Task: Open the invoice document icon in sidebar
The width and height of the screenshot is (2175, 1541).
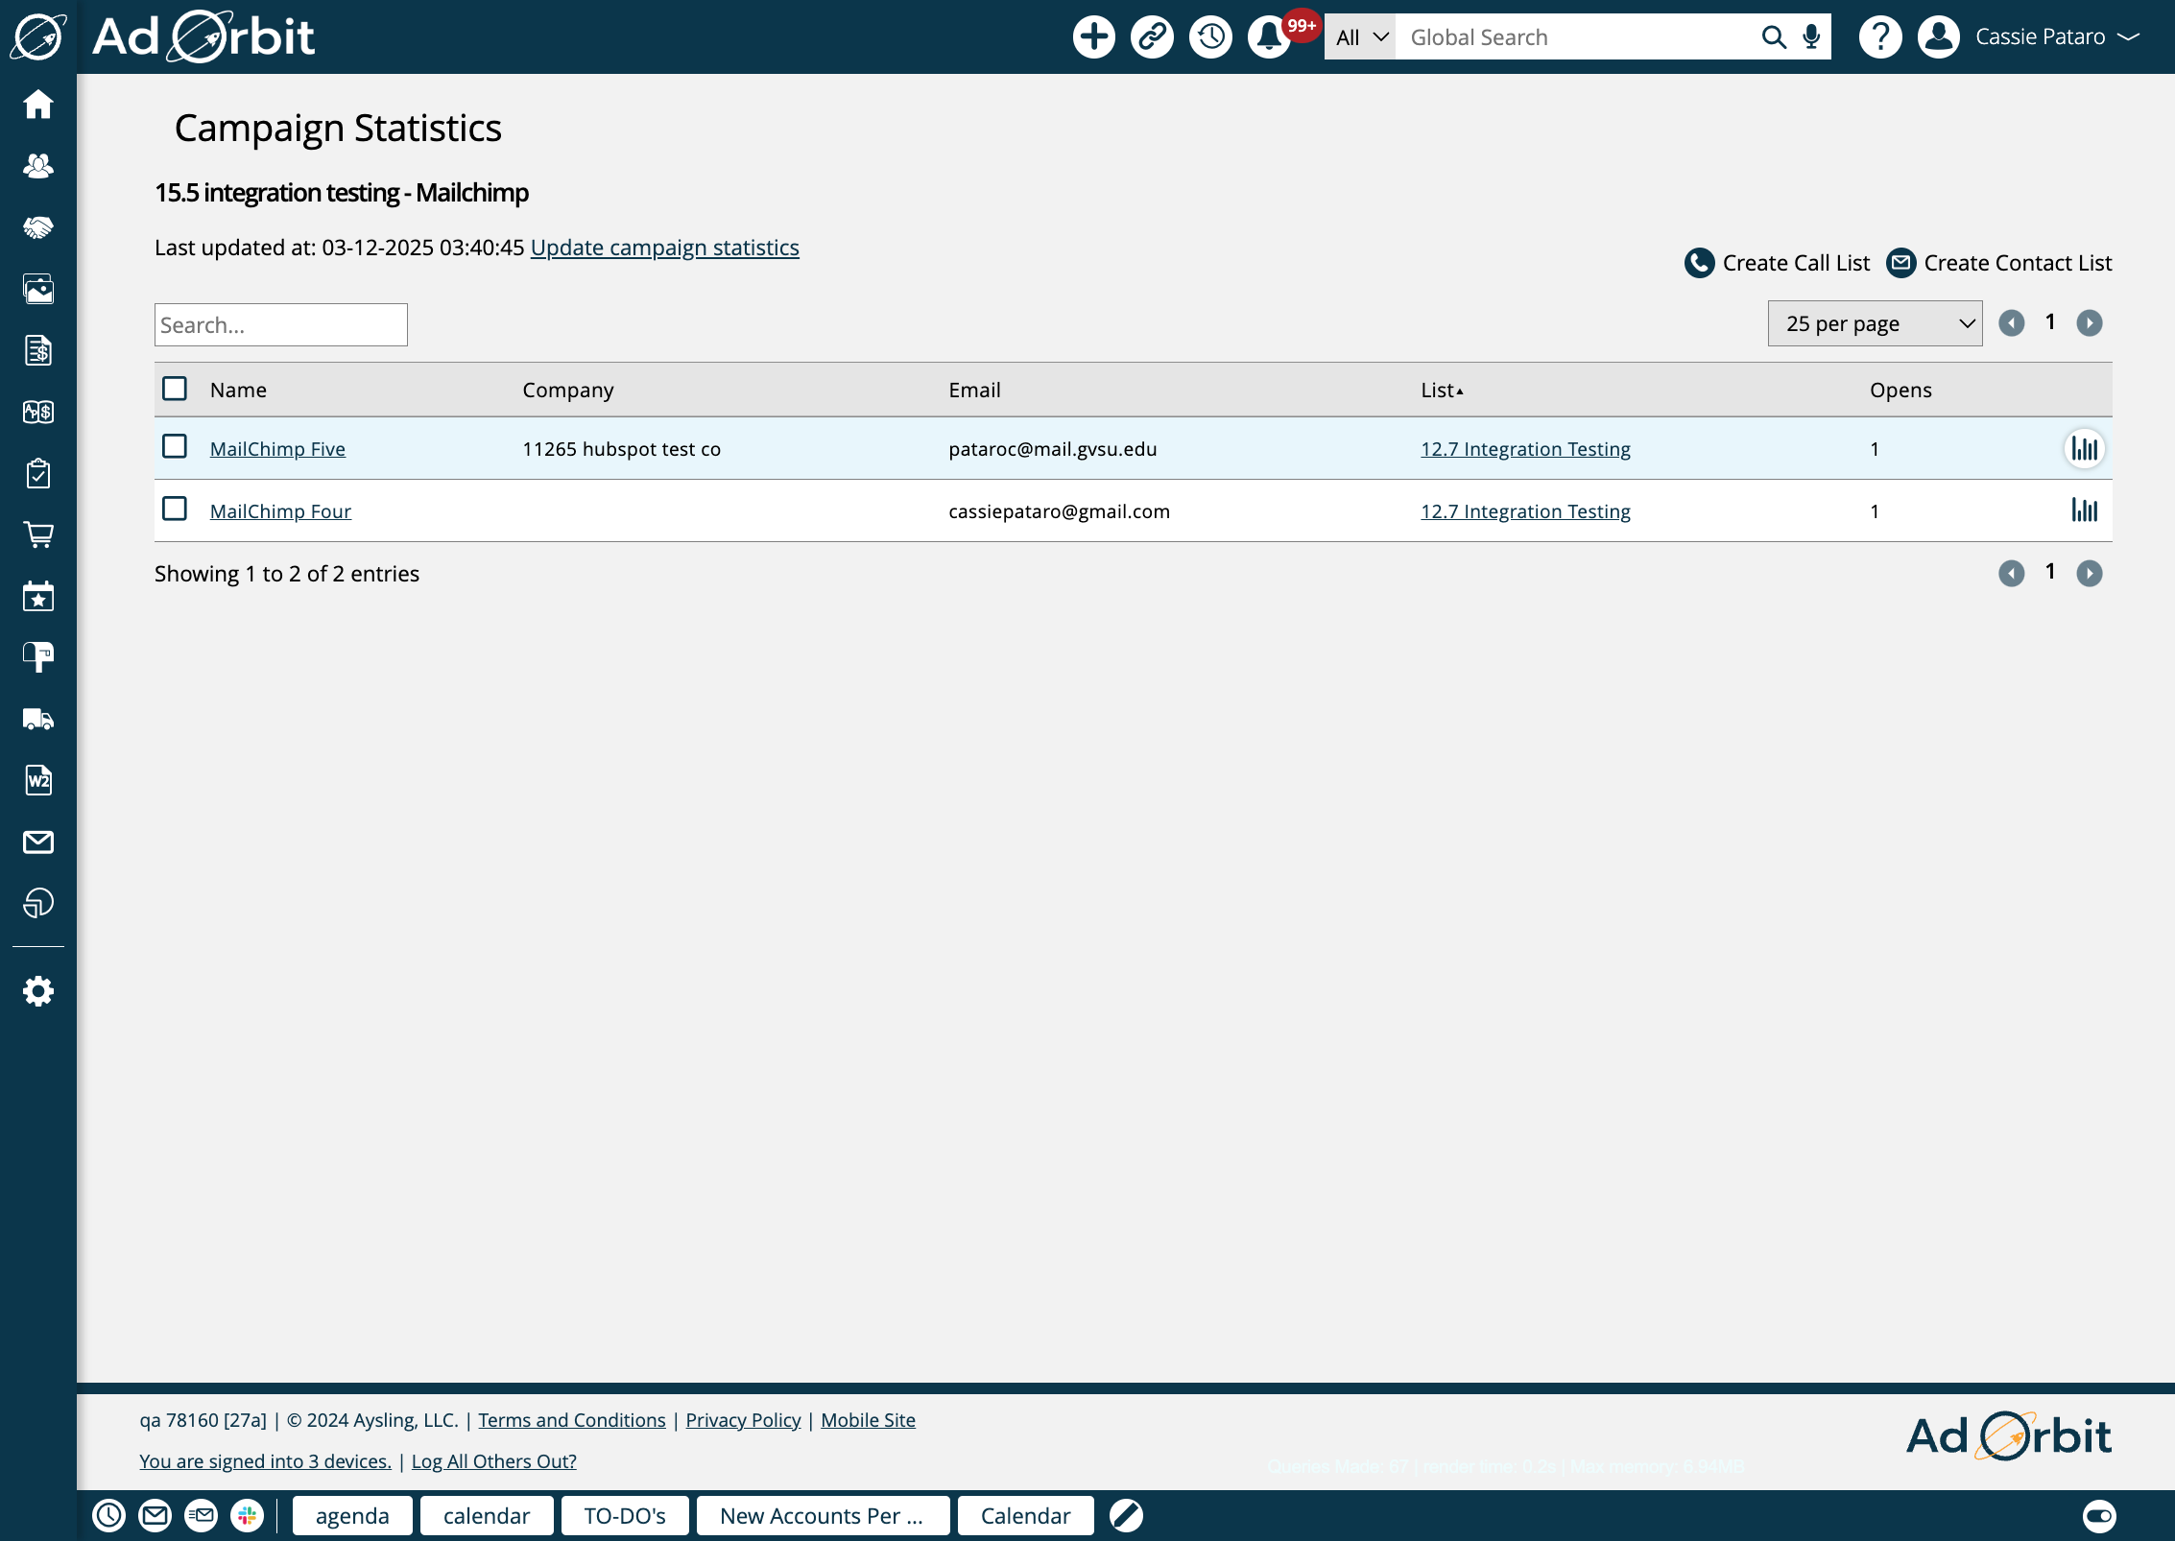Action: pyautogui.click(x=38, y=350)
